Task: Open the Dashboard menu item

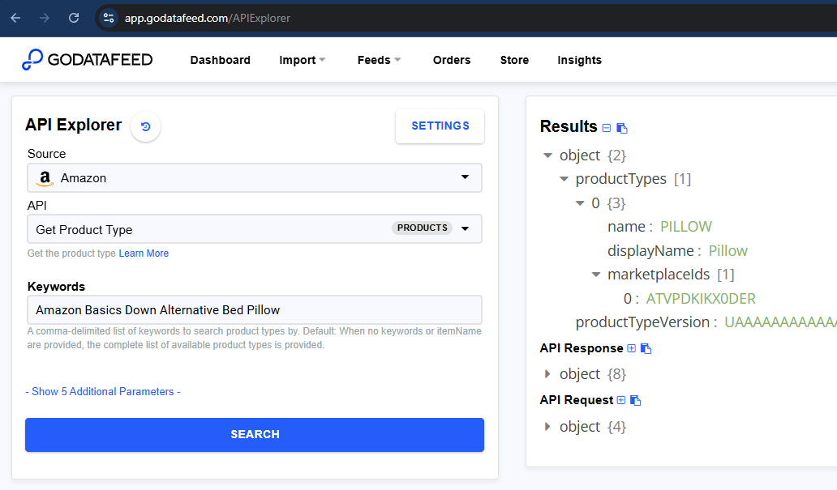Action: click(221, 60)
